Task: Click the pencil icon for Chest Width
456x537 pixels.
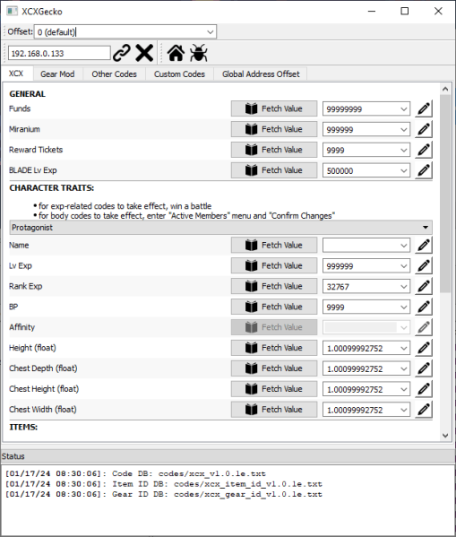Action: (x=424, y=410)
